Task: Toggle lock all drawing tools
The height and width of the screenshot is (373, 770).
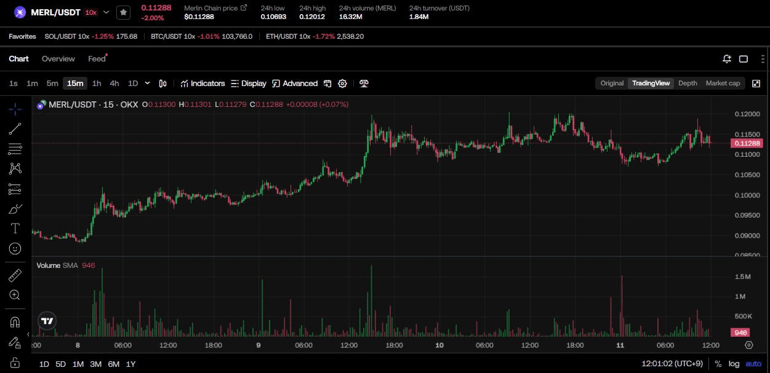Action: (15, 362)
